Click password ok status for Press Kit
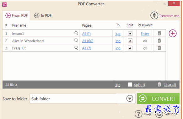This screenshot has height=119, width=183. click(145, 48)
